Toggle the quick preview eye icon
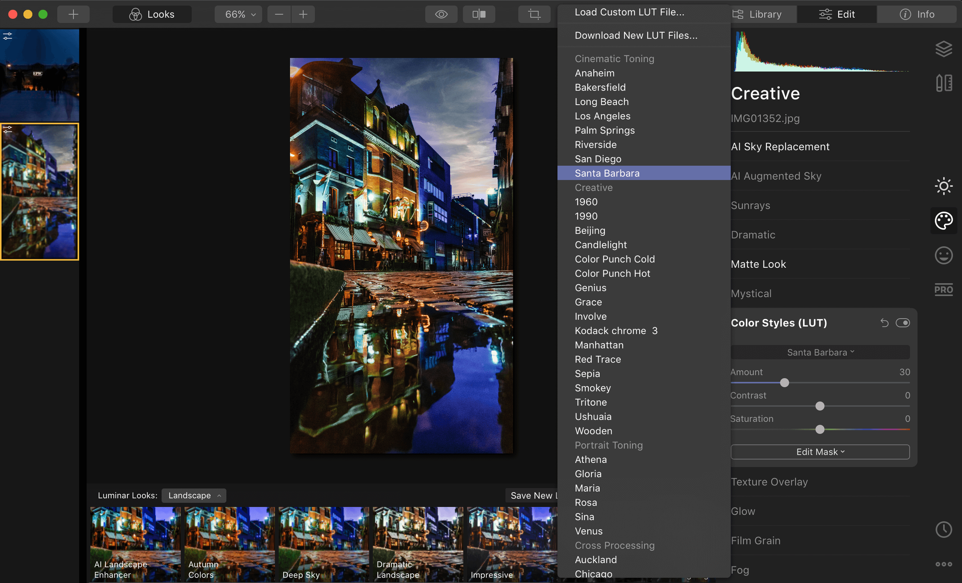 coord(441,15)
